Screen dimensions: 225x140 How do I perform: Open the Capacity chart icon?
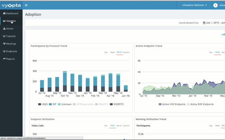(4, 36)
